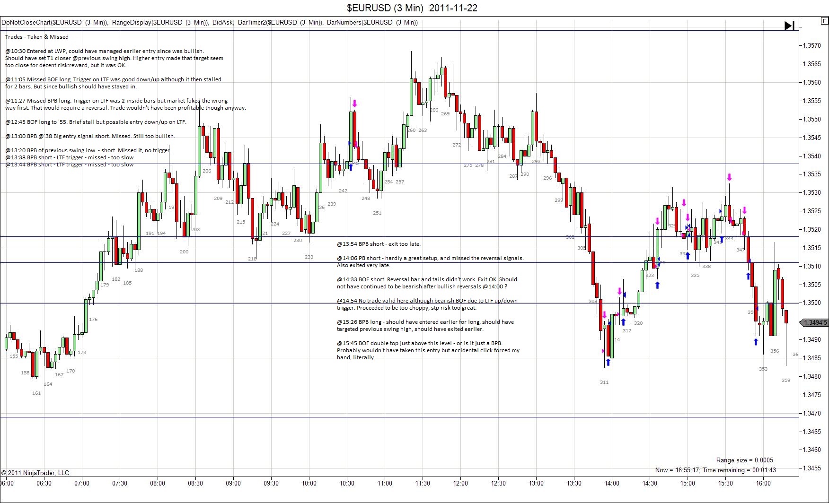
Task: Click the '@14:54 No trade valid here' note
Action: (x=427, y=304)
